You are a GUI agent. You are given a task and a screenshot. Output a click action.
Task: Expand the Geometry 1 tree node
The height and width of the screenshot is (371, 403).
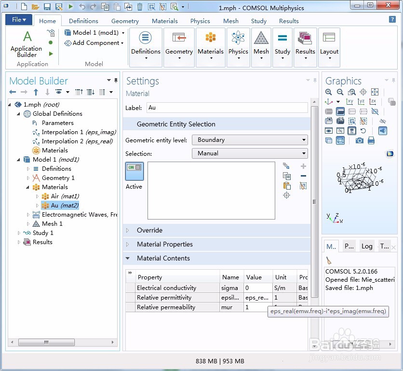[x=28, y=178]
